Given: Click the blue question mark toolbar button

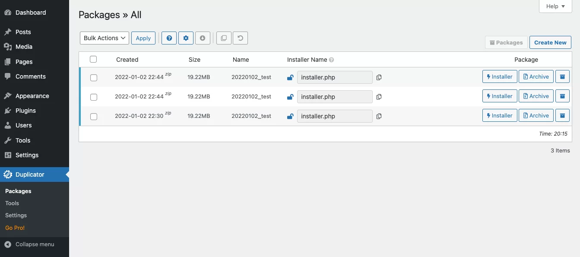Looking at the screenshot, I should [169, 38].
